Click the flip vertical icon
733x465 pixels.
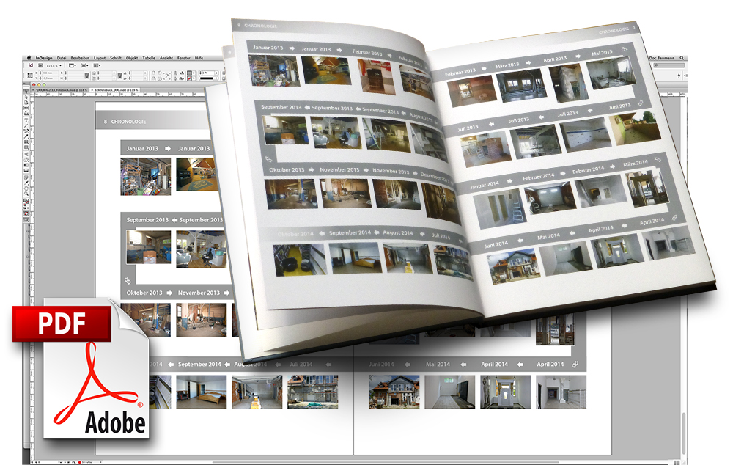[159, 78]
